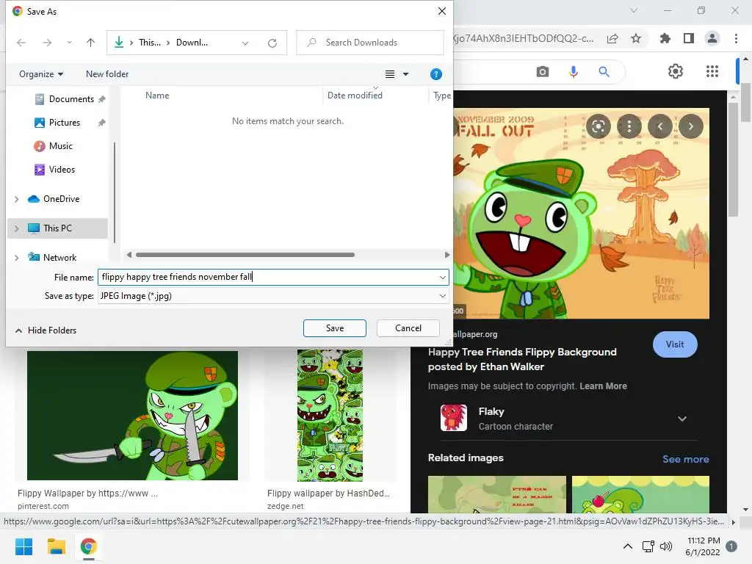Select Documents in navigation pane

pos(71,99)
